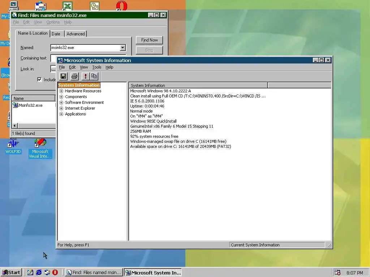Expand the Applications tree node

pyautogui.click(x=61, y=114)
